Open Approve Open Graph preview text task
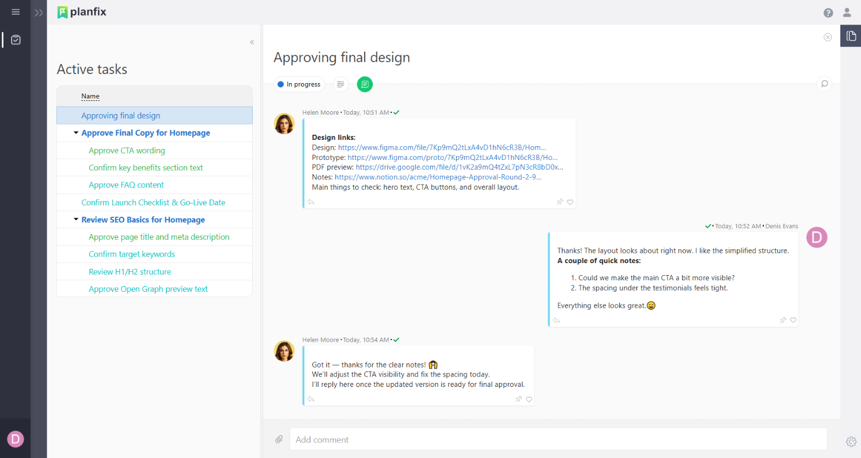861x458 pixels. [x=148, y=289]
